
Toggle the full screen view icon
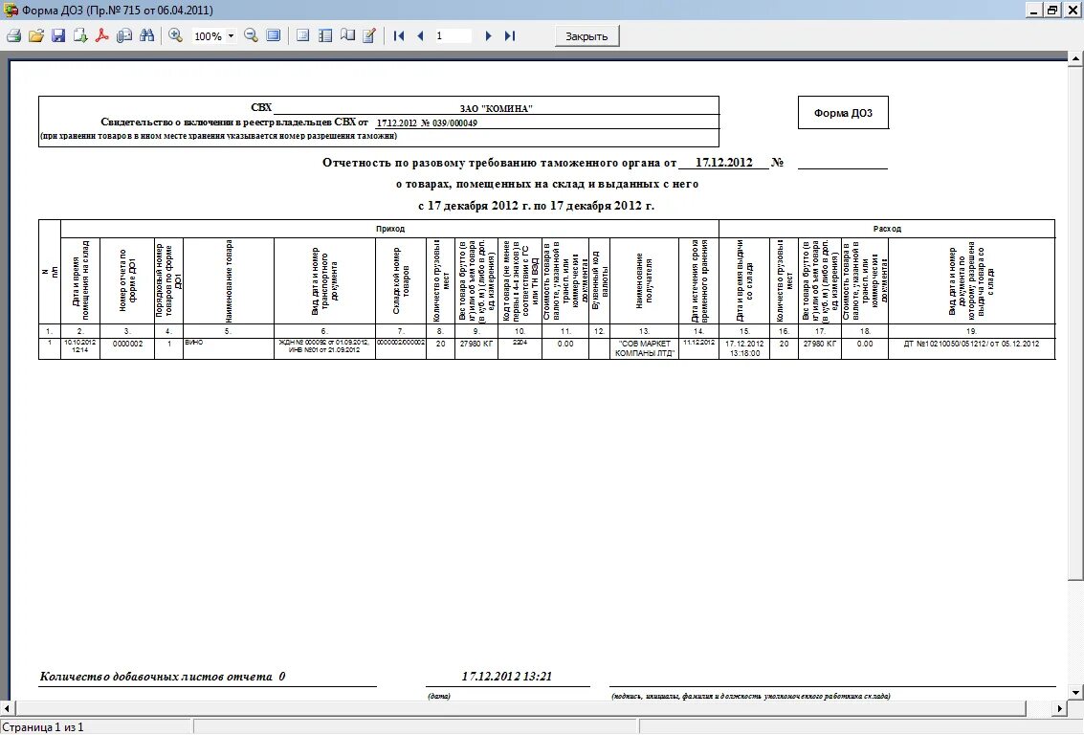[x=274, y=36]
